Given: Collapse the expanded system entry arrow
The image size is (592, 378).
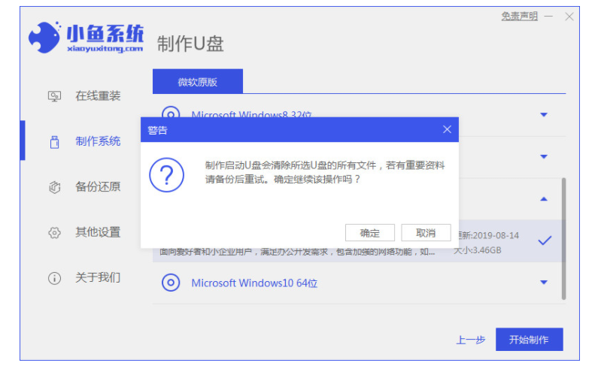Looking at the screenshot, I should 544,199.
